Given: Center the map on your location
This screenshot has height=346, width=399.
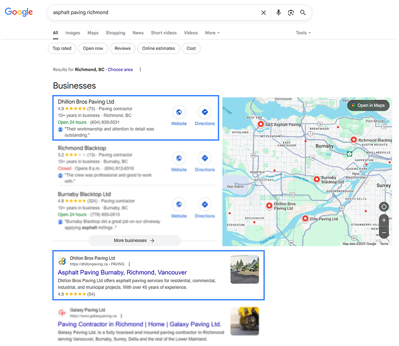Looking at the screenshot, I should [x=384, y=207].
